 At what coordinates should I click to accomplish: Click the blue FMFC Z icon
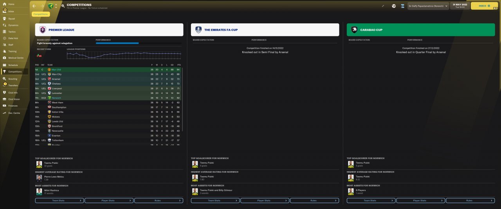point(402,6)
